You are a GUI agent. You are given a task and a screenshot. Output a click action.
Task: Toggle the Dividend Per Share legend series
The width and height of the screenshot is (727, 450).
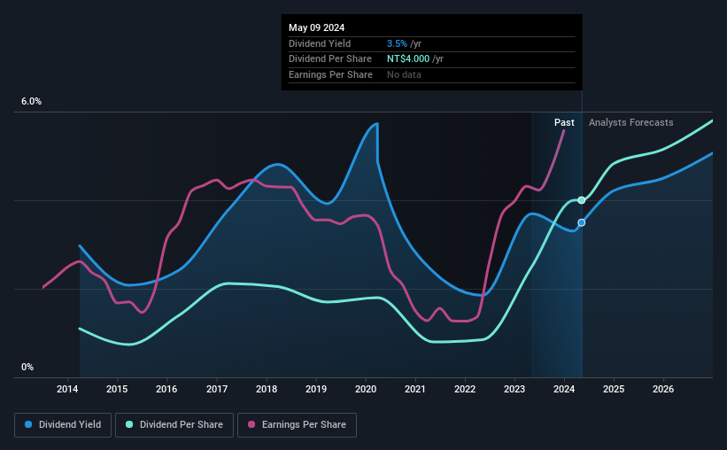pyautogui.click(x=174, y=425)
